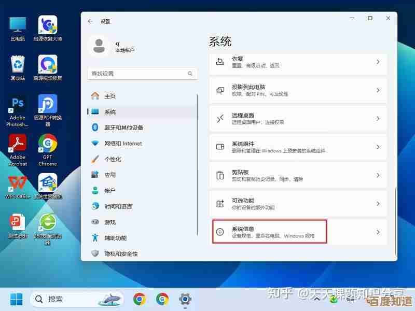Select 蓝牙和其他设备 in sidebar
Screen dimensions: 415x311
tap(123, 128)
